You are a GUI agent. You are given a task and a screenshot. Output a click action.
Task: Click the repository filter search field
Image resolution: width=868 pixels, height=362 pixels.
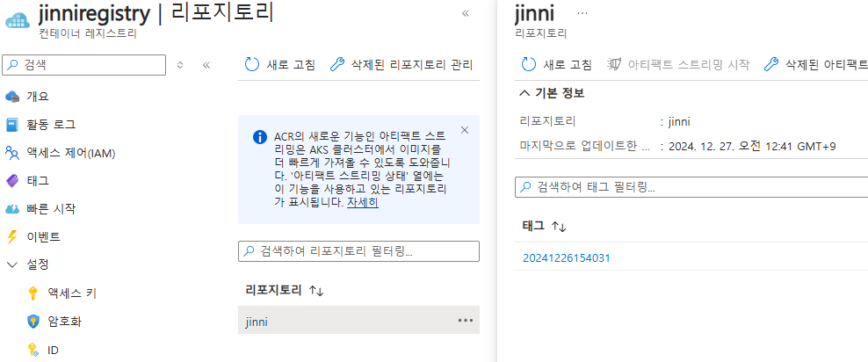click(358, 251)
